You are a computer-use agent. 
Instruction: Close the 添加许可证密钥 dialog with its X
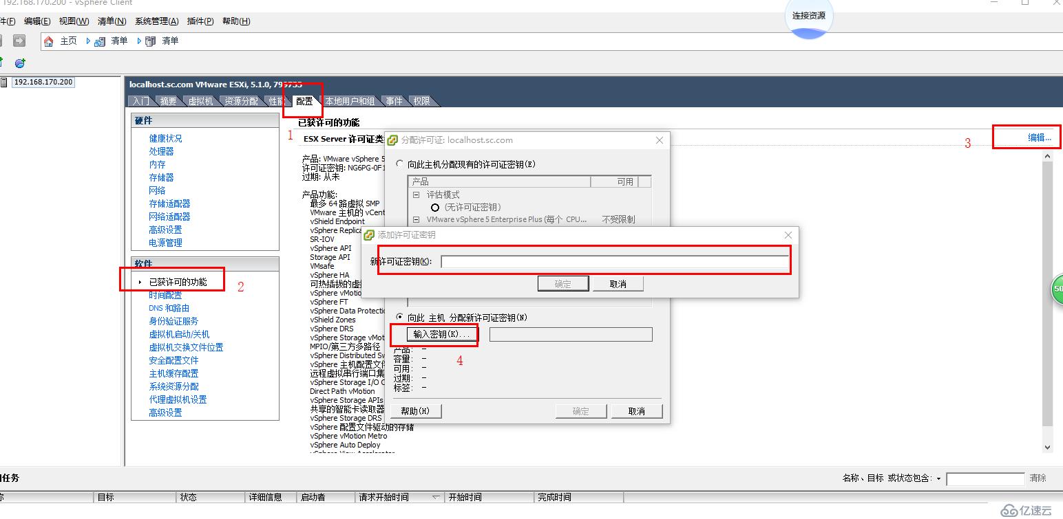(x=788, y=235)
